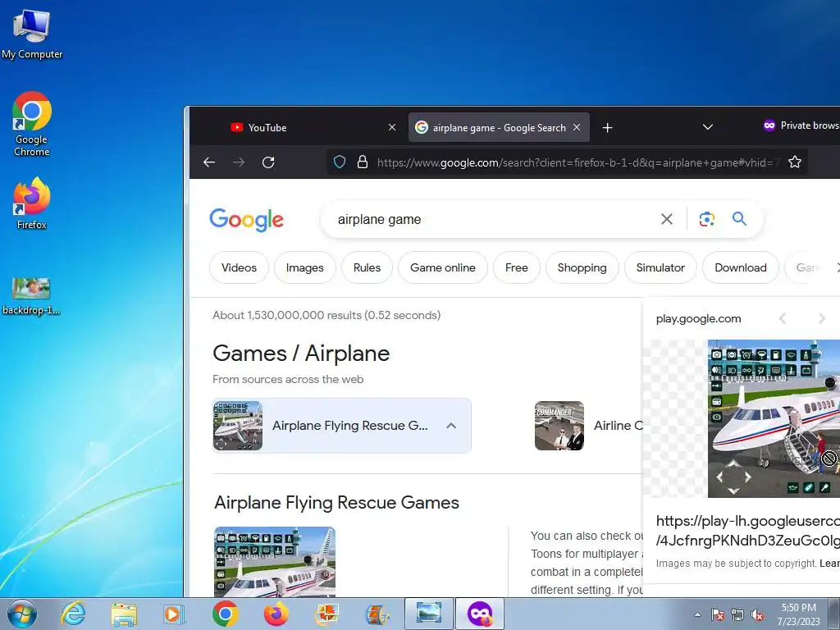
Task: Open the Airline Commander game card
Action: tap(589, 426)
